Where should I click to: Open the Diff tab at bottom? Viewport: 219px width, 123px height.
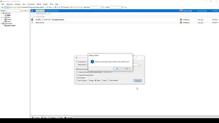coord(44,118)
